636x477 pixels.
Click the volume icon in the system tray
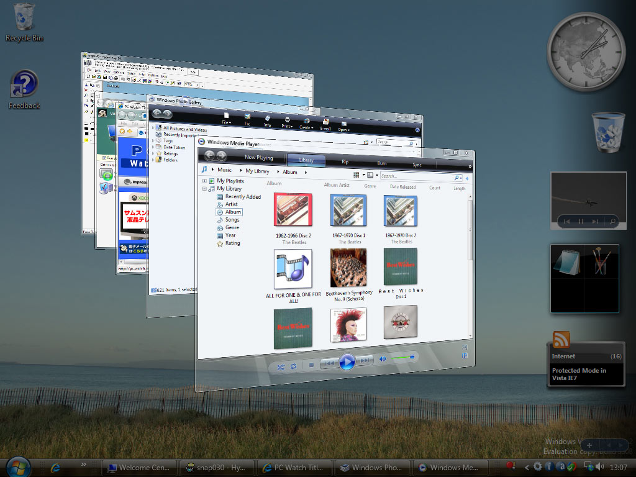600,467
